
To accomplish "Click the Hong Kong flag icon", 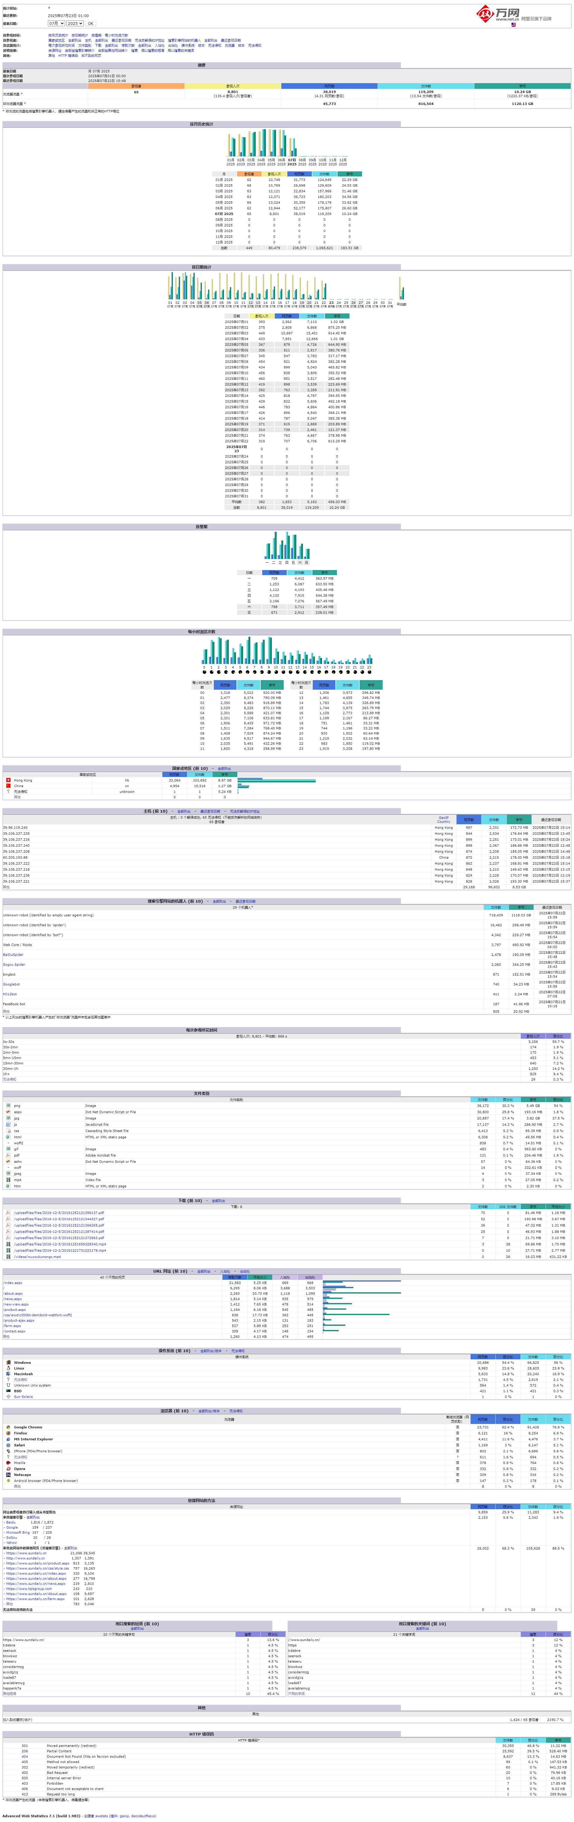I will 8,780.
